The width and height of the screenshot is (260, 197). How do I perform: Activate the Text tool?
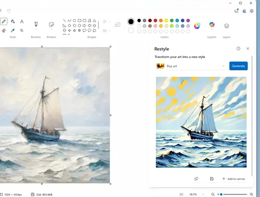(x=22, y=21)
